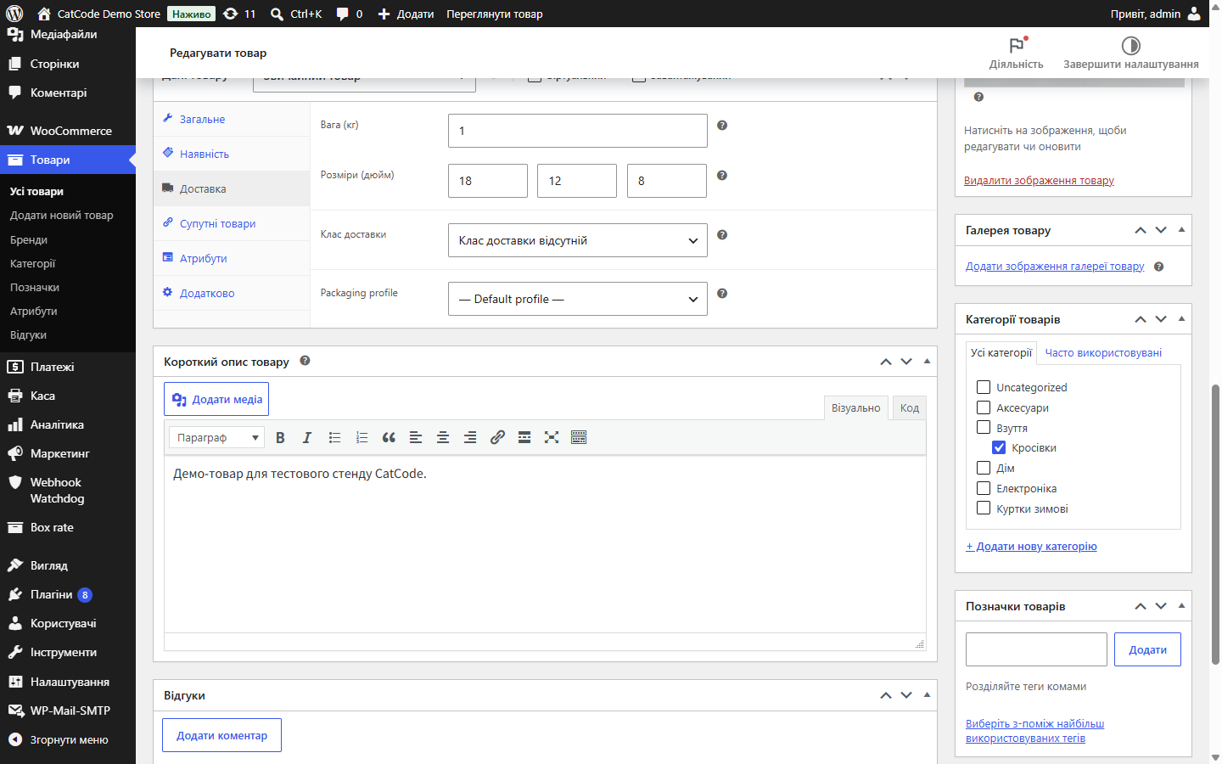Move Short description panel up

[x=886, y=362]
